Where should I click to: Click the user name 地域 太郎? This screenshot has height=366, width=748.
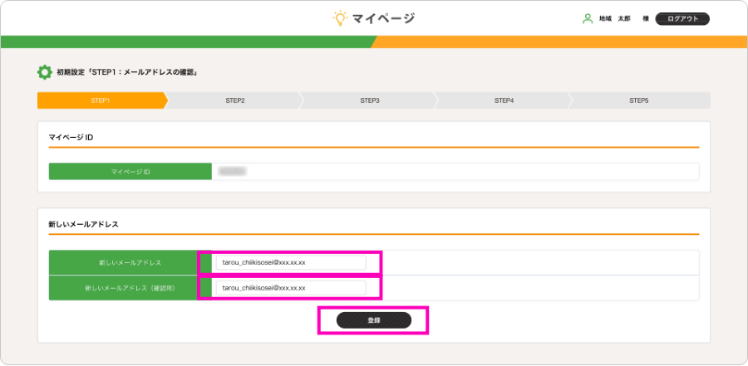(x=615, y=18)
